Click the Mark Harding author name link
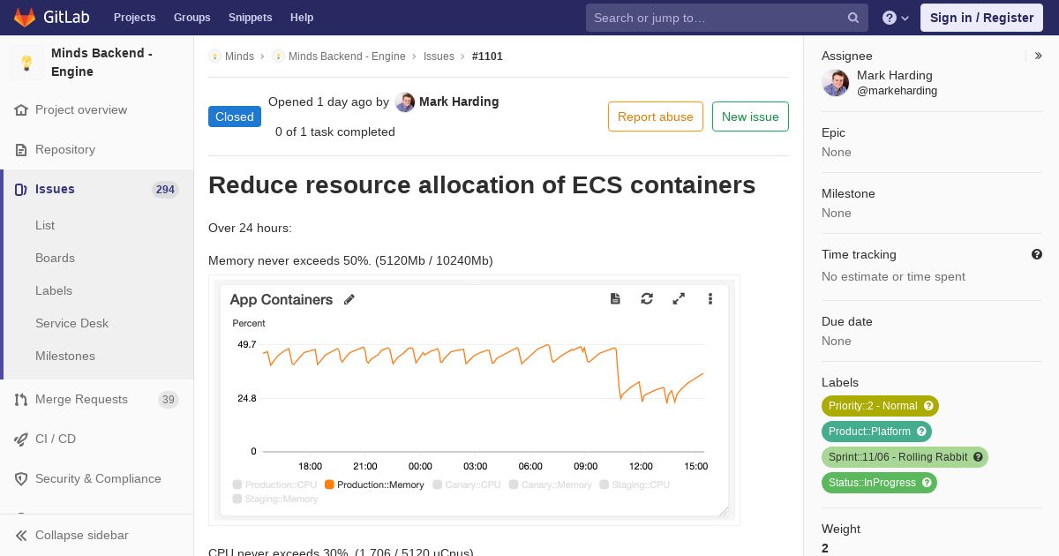Screen dimensions: 1059x556 tap(459, 101)
